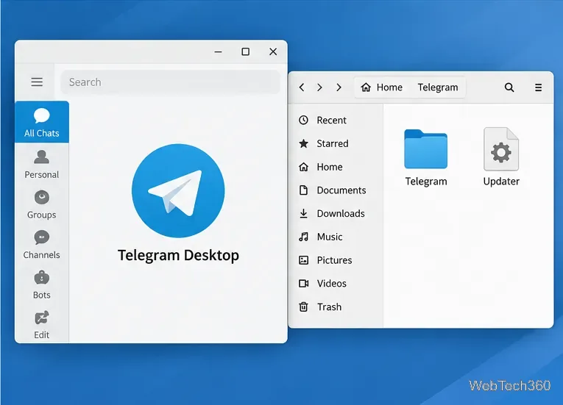Maximize the Telegram window
The image size is (563, 405).
(246, 52)
